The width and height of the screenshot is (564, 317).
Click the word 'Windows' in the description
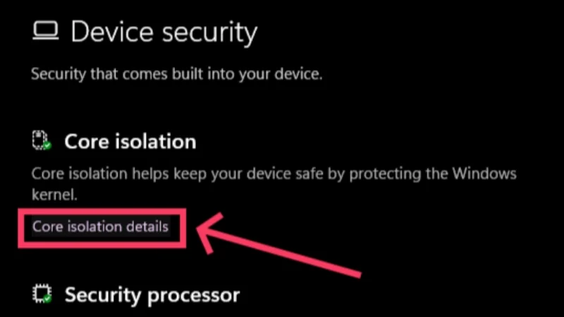tap(484, 173)
